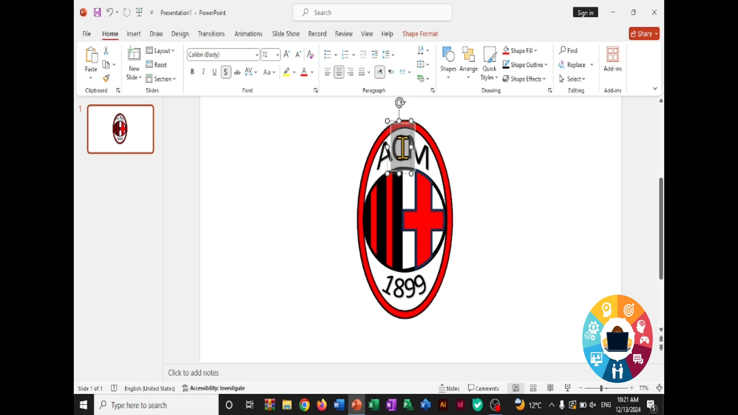Collapse the ribbon chevron
The image size is (738, 415).
coord(655,88)
